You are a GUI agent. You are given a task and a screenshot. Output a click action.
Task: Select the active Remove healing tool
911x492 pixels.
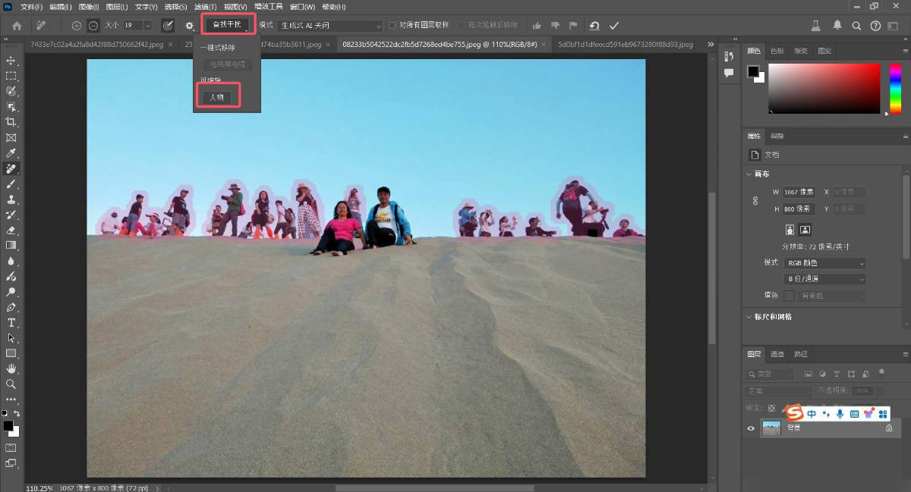pos(11,168)
